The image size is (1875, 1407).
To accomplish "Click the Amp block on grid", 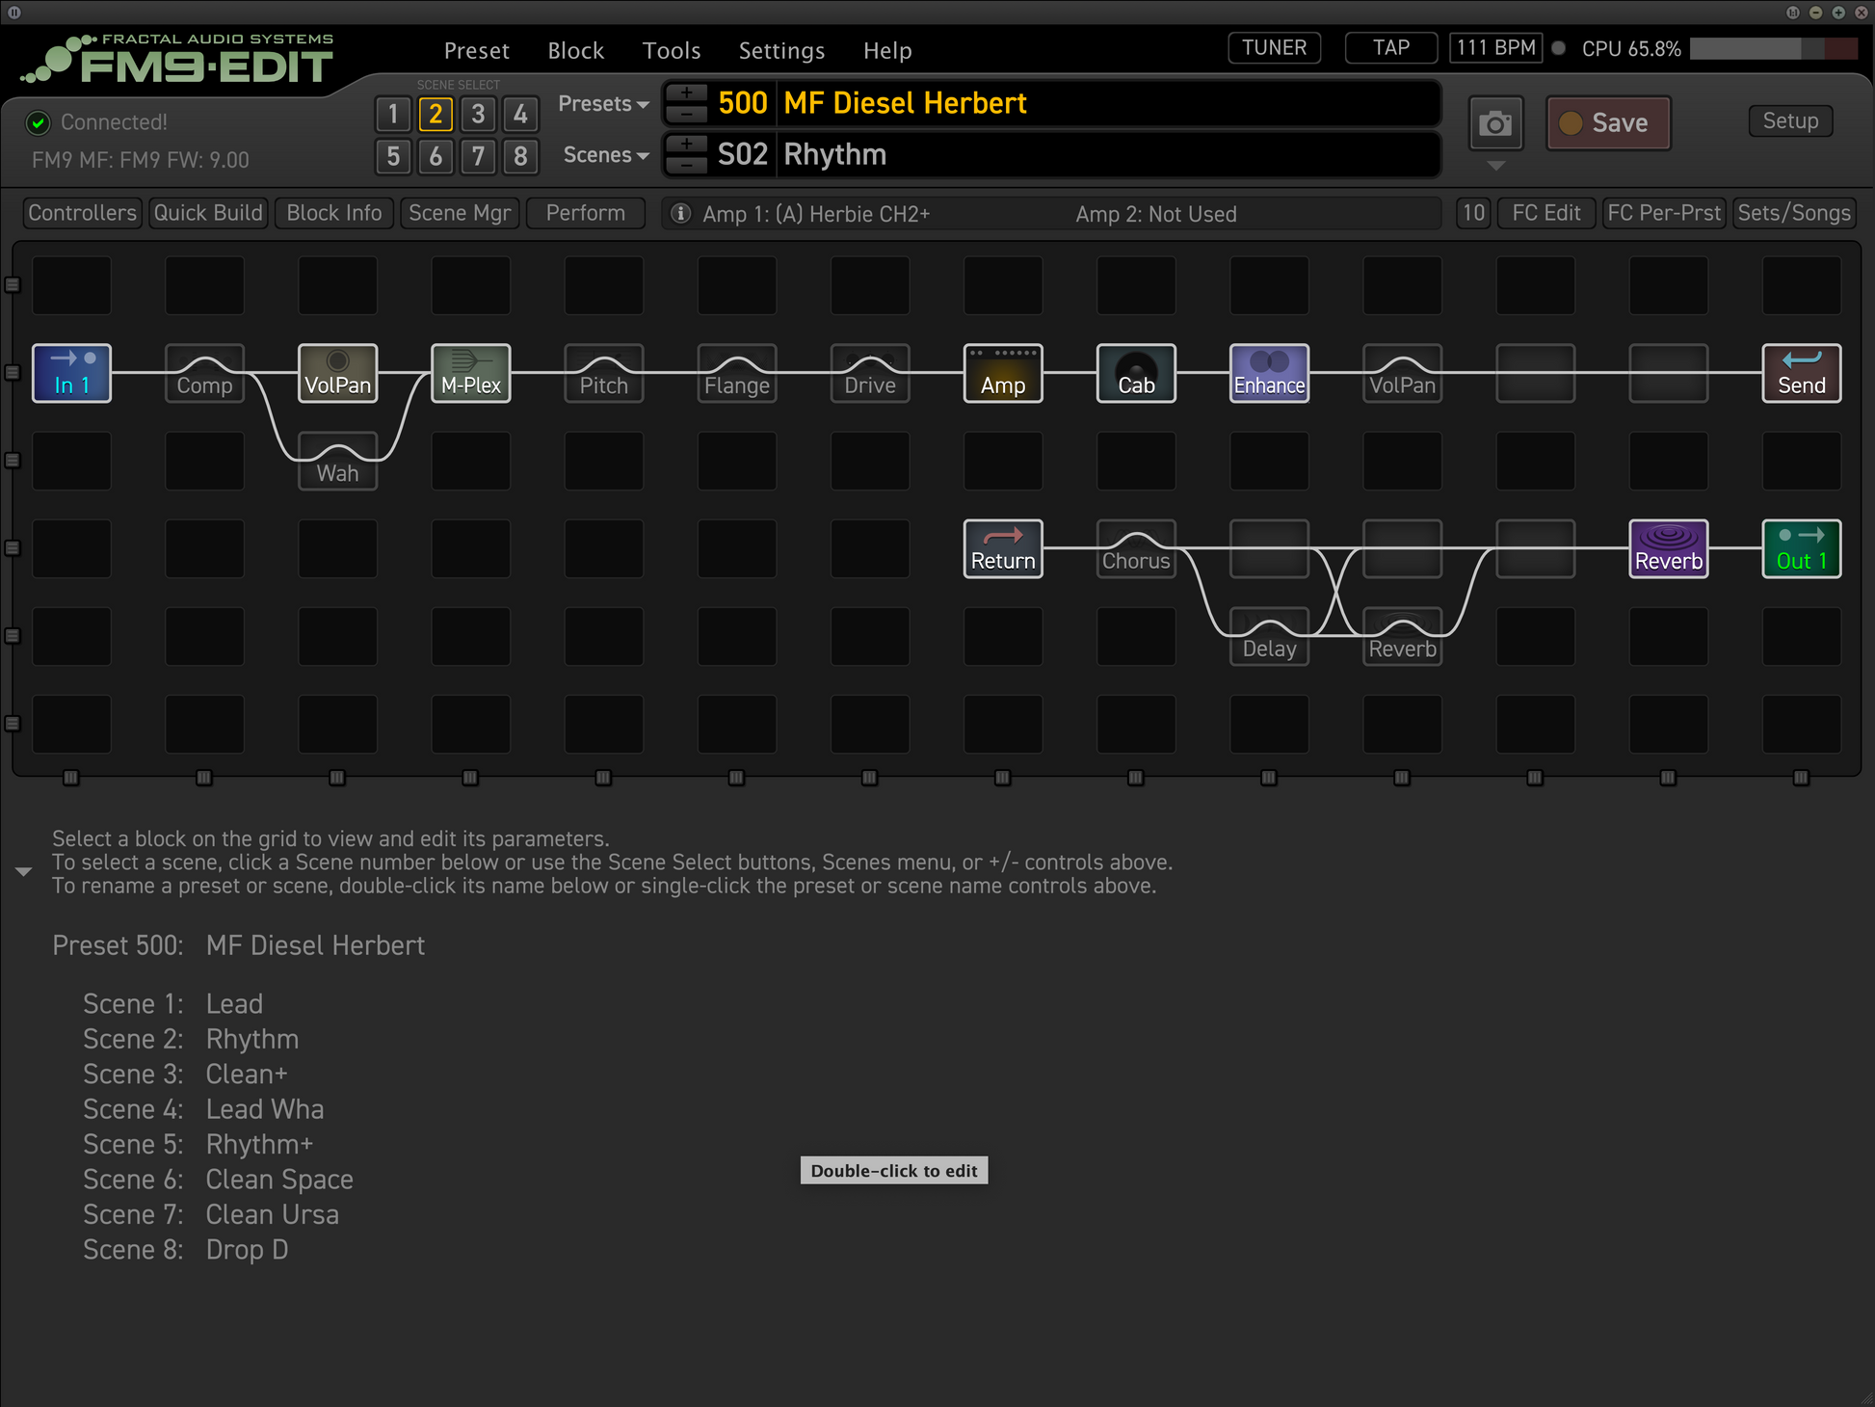I will pyautogui.click(x=1002, y=373).
